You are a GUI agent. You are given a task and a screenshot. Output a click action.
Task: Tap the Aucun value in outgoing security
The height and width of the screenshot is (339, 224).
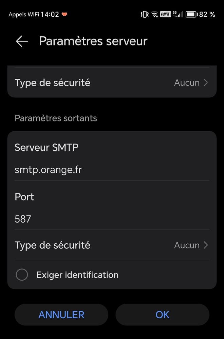click(187, 245)
